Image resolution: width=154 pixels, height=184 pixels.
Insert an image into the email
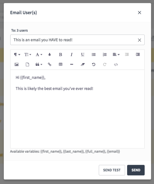coord(17,64)
